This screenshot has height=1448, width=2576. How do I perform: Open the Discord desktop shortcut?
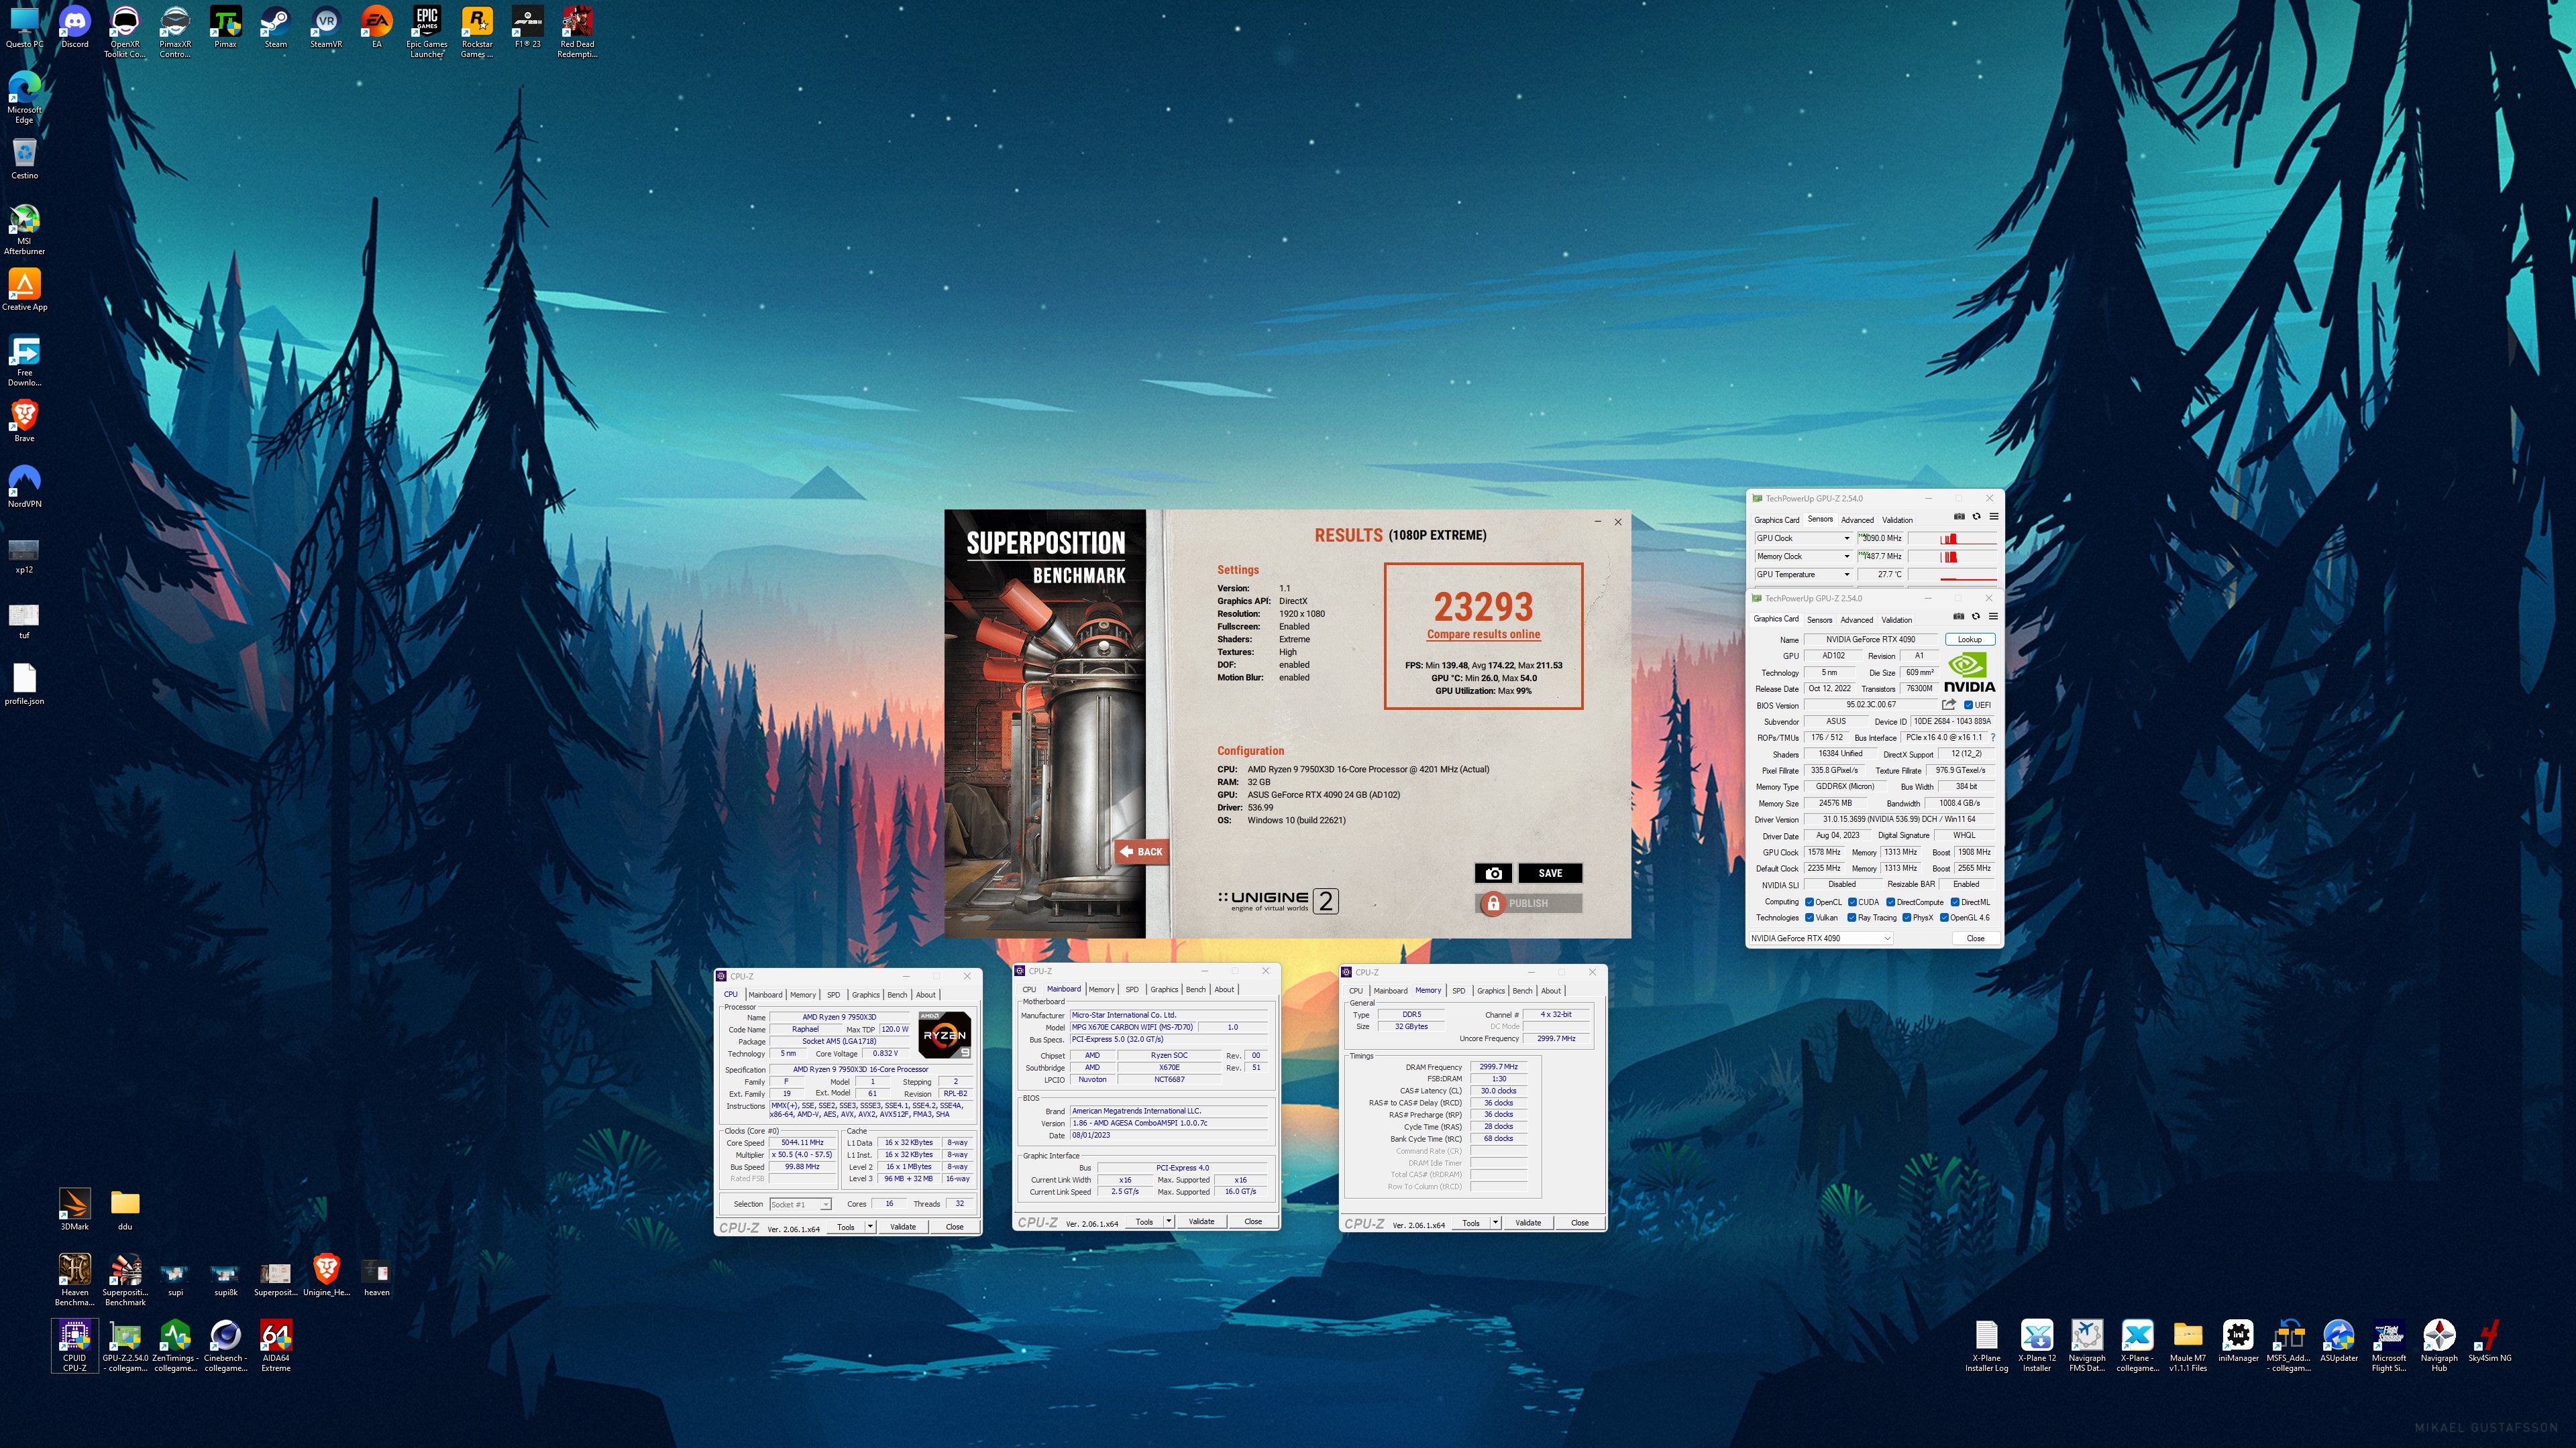[x=74, y=27]
